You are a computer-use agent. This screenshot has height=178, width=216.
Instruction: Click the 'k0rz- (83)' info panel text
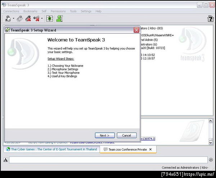click(x=156, y=28)
